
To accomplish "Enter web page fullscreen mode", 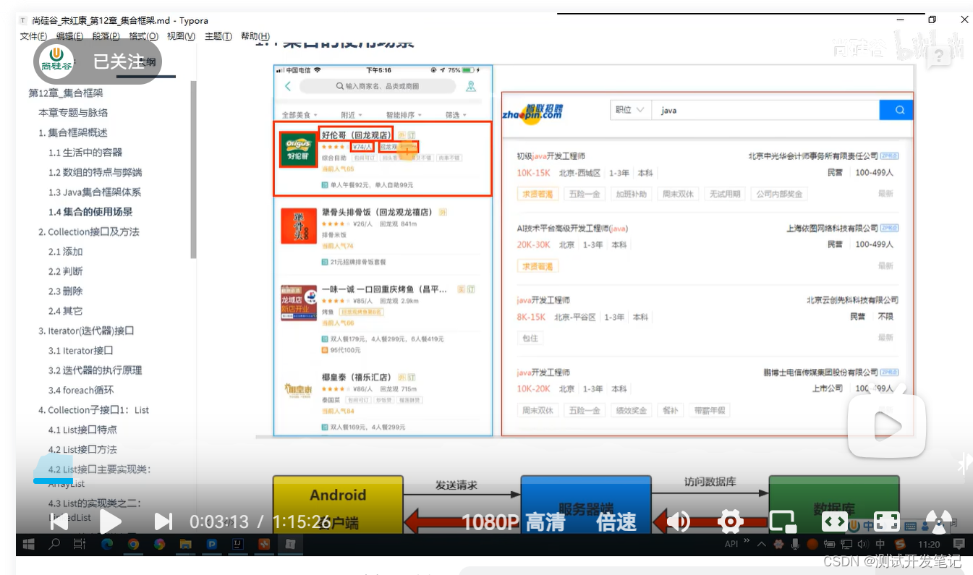I will coord(834,521).
